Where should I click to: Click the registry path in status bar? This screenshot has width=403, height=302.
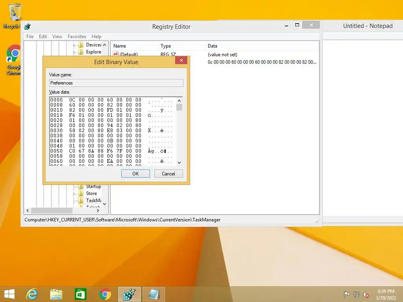tap(122, 220)
